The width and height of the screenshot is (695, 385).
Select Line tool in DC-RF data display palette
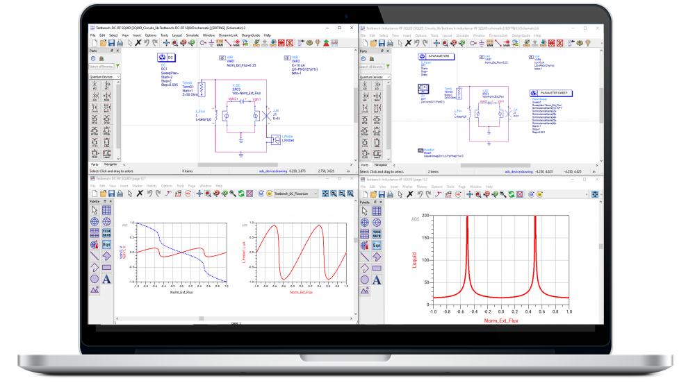click(x=95, y=256)
